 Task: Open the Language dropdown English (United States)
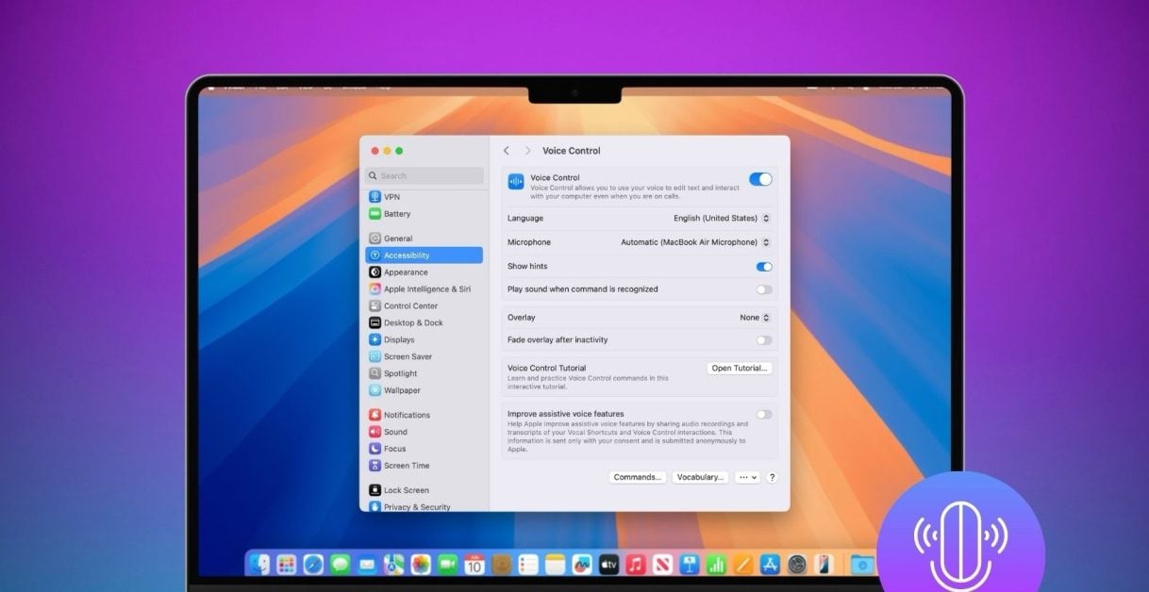[722, 218]
